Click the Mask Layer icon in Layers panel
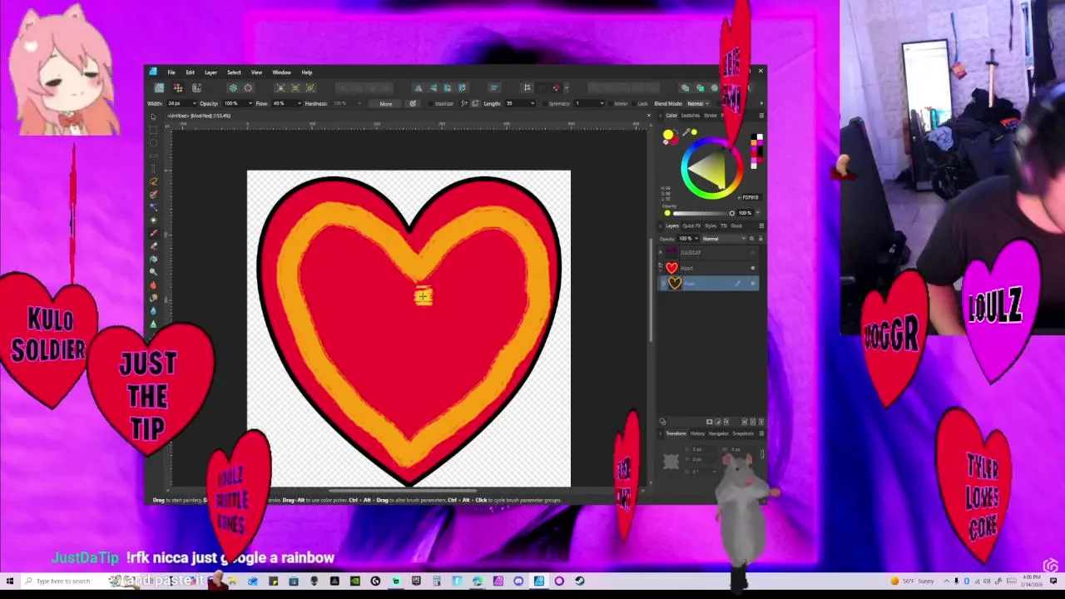The height and width of the screenshot is (599, 1065). (x=710, y=422)
